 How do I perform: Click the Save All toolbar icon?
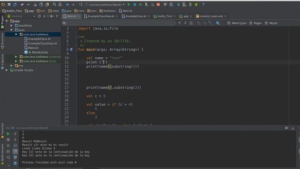coord(9,4)
